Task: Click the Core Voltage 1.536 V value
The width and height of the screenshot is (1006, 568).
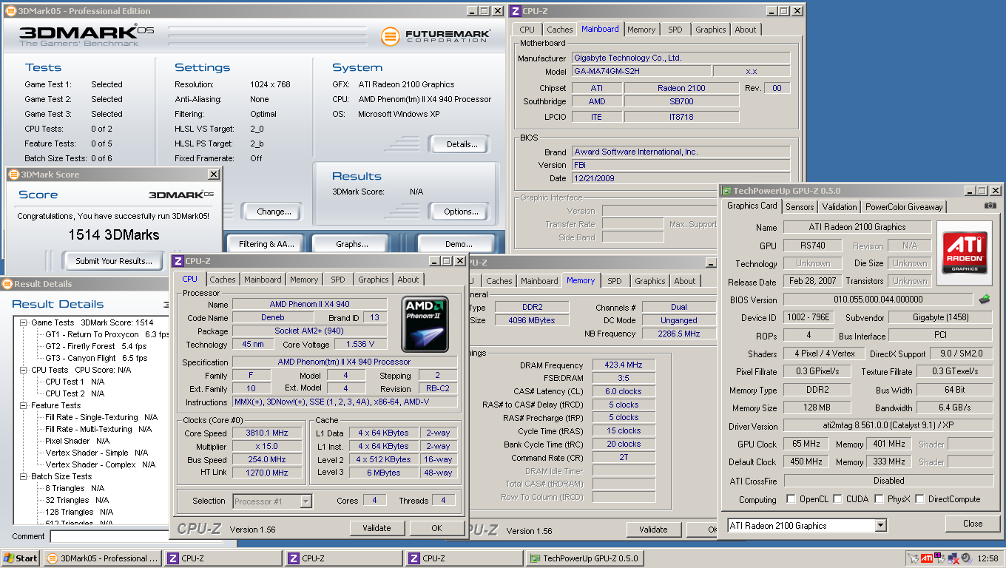Action: (361, 345)
